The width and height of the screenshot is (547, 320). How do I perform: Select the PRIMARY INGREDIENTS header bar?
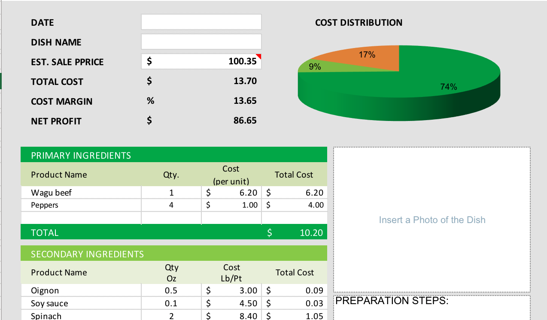click(173, 155)
